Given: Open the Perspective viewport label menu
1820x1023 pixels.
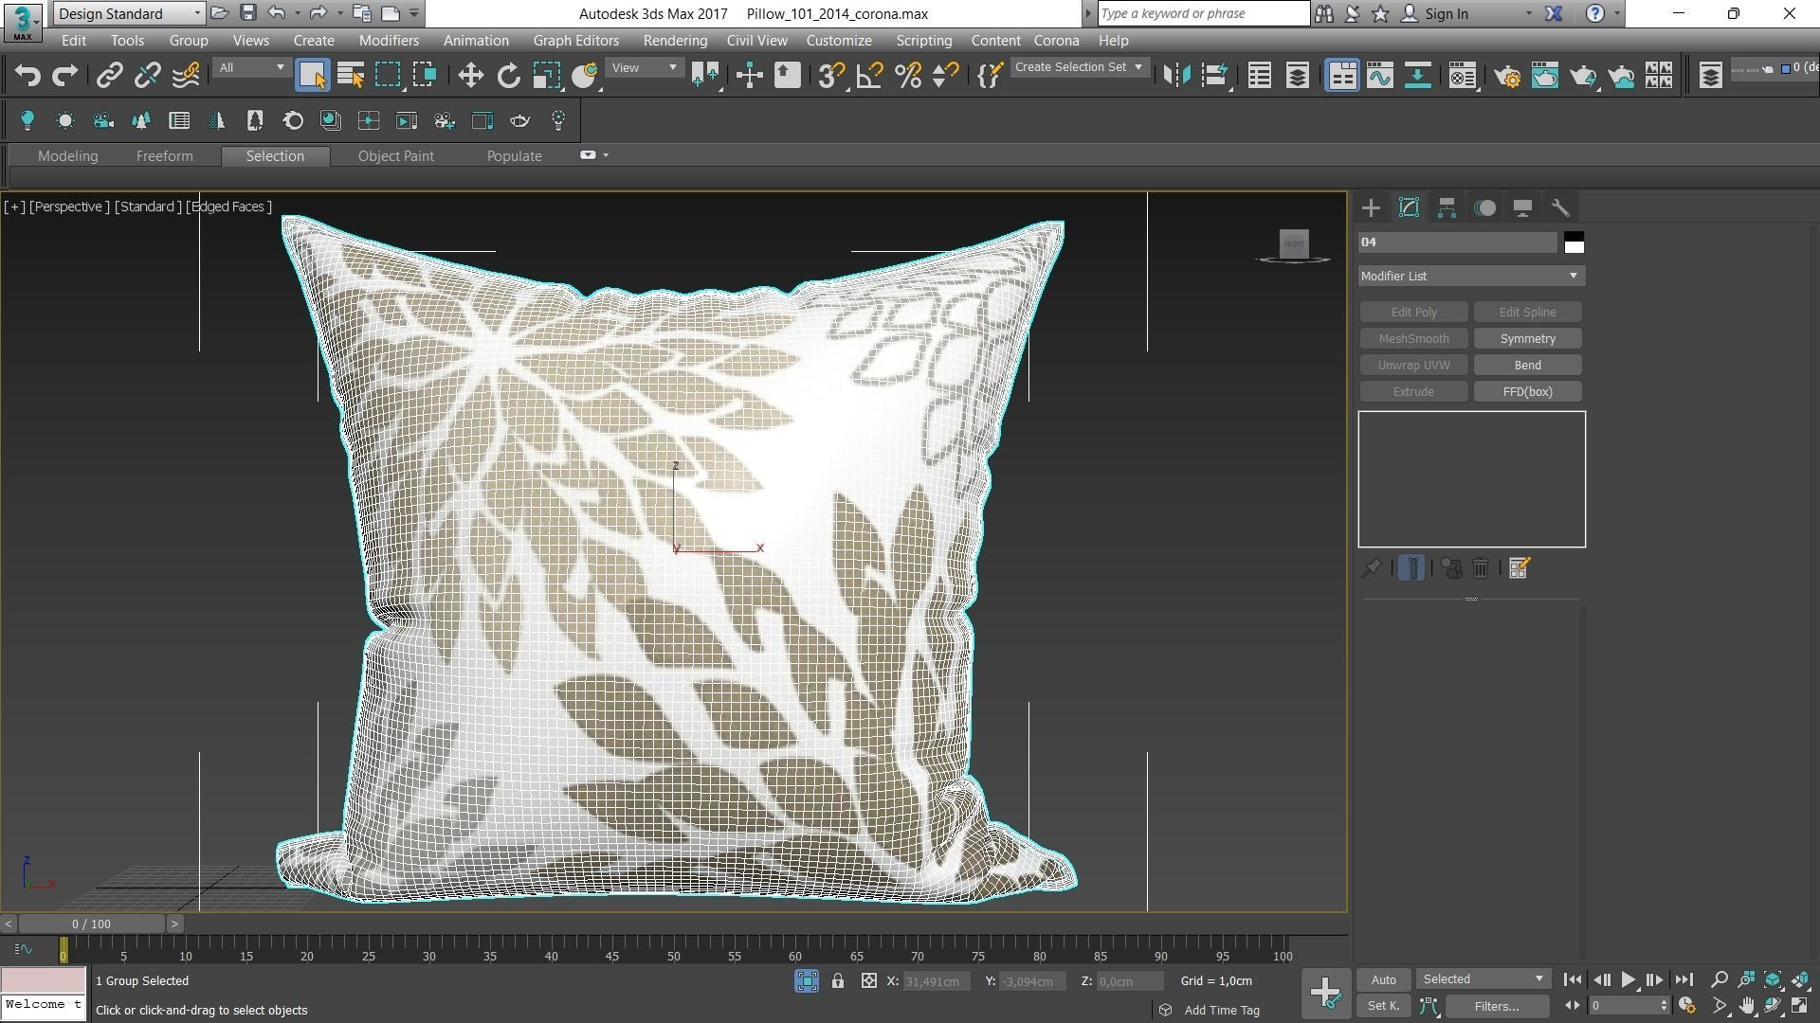Looking at the screenshot, I should pos(69,206).
